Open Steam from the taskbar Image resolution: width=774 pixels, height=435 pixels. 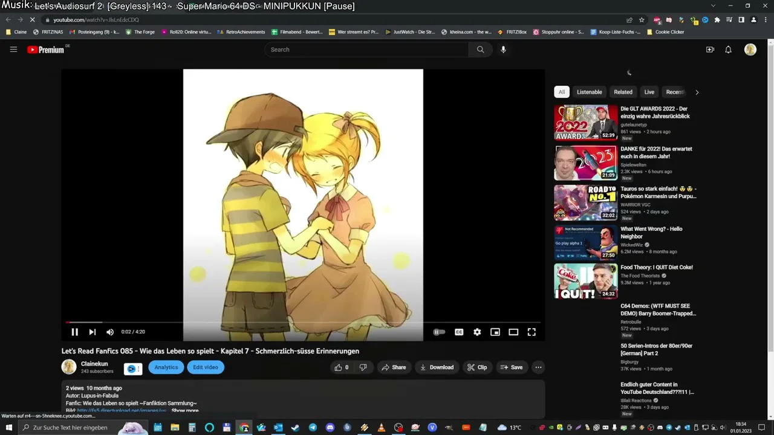pyautogui.click(x=295, y=427)
